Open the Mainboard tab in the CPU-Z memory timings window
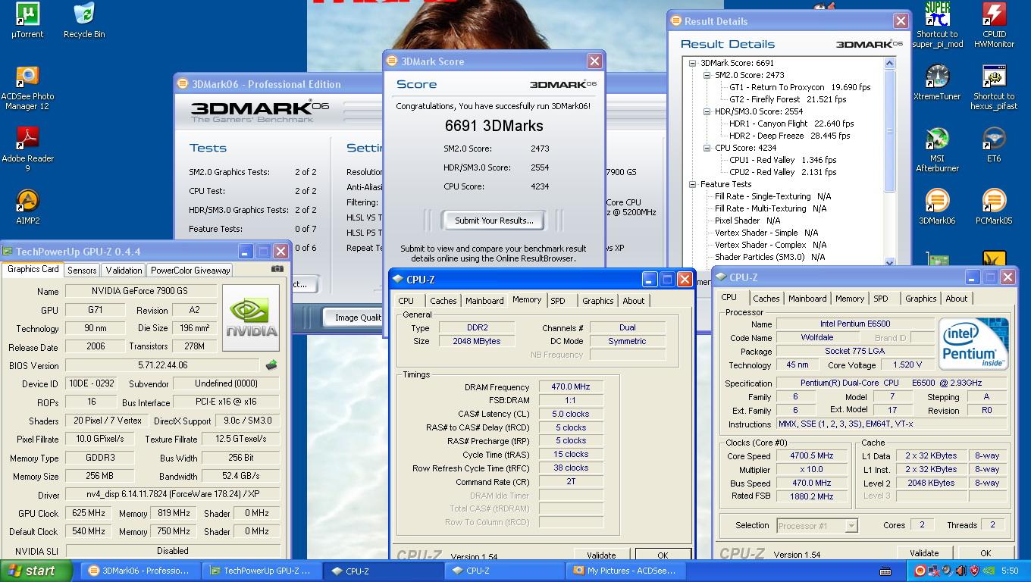 tap(484, 301)
